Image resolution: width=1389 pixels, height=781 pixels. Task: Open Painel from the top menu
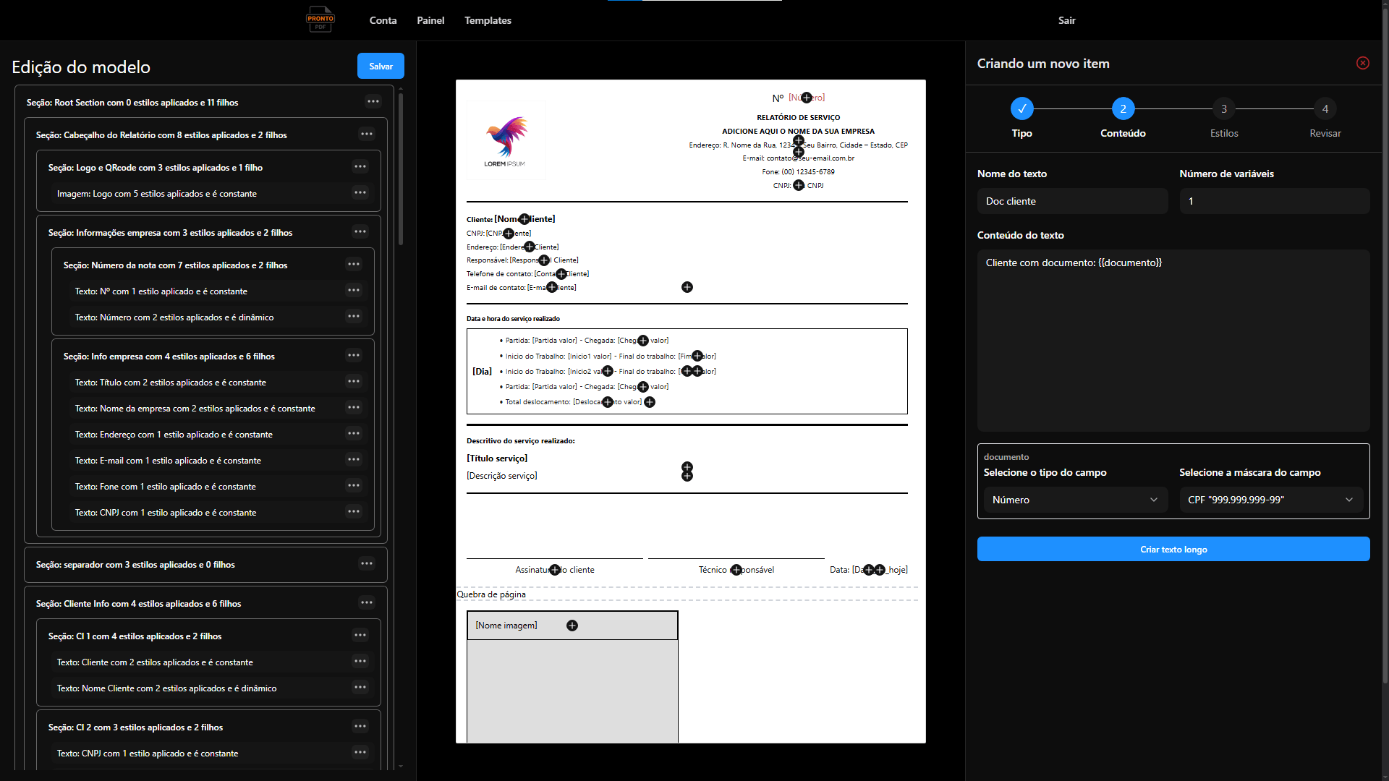(x=430, y=20)
